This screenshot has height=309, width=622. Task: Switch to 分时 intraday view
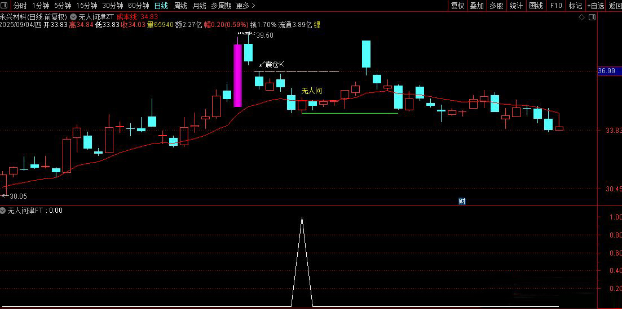(20, 6)
